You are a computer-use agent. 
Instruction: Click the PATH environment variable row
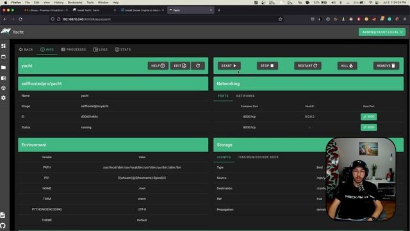pyautogui.click(x=113, y=167)
